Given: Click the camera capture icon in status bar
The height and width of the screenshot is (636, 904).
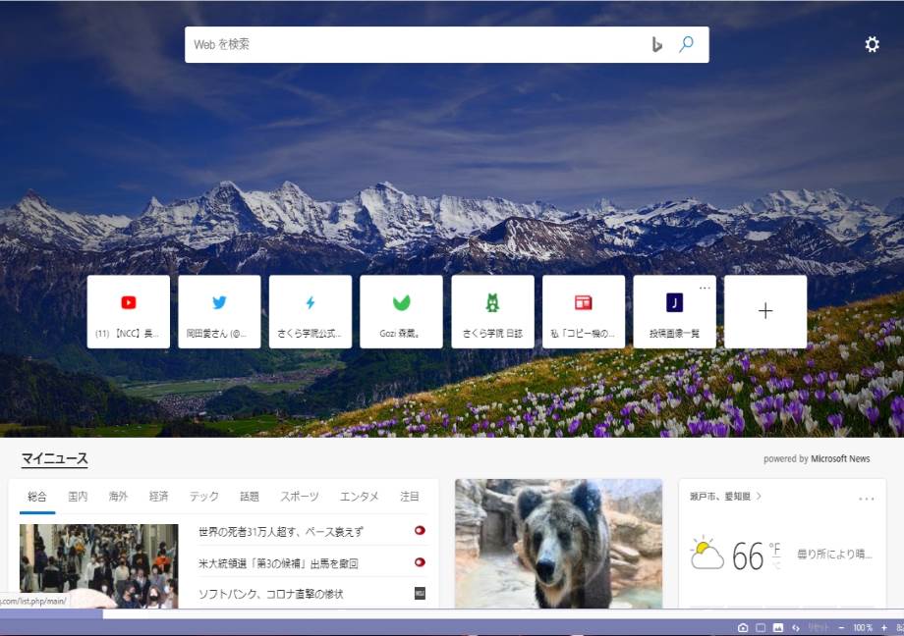Looking at the screenshot, I should tap(743, 627).
